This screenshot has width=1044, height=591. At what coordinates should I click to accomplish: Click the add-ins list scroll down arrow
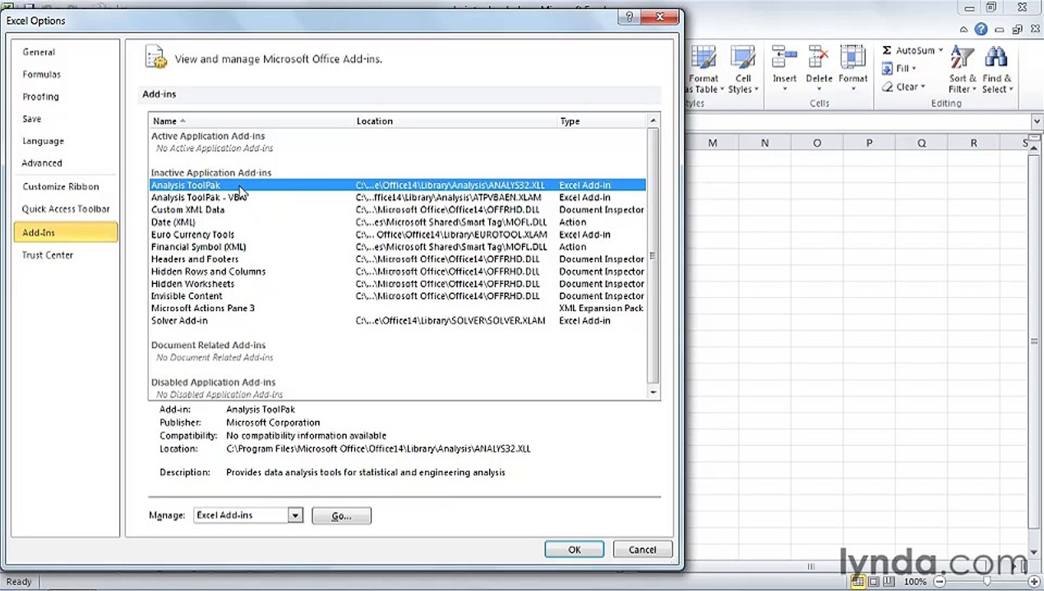pyautogui.click(x=654, y=392)
